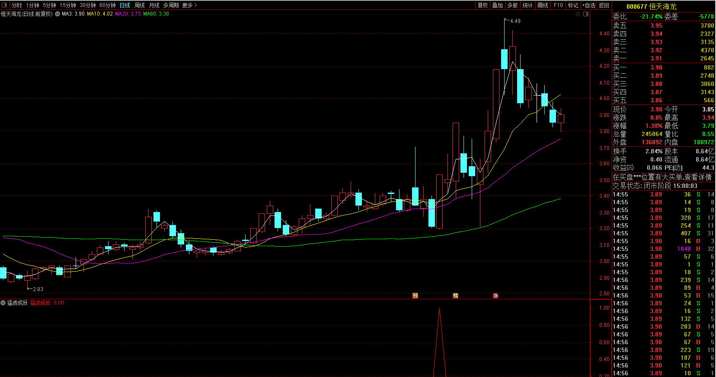Click the 委比 value -21.74%
Viewport: 716px width, 377px height.
tap(652, 16)
